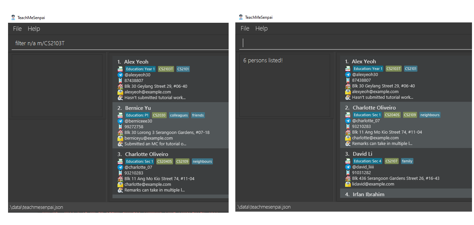Viewport: 474px width, 225px height.
Task: Click the email icon beside lidavid@example.com
Action: coord(348,184)
